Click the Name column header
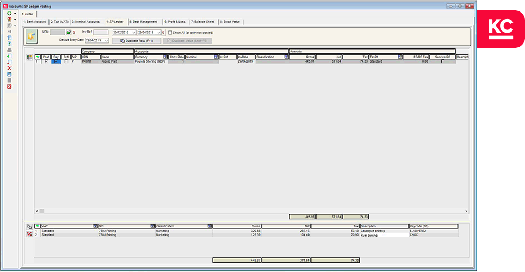525x272 pixels. click(x=118, y=57)
